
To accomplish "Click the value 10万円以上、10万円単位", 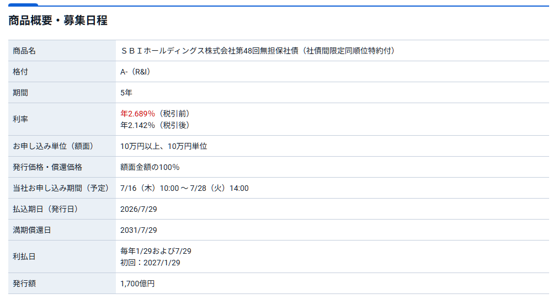I will tap(164, 146).
